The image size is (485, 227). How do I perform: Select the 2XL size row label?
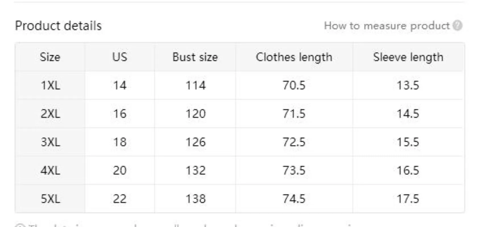click(50, 113)
